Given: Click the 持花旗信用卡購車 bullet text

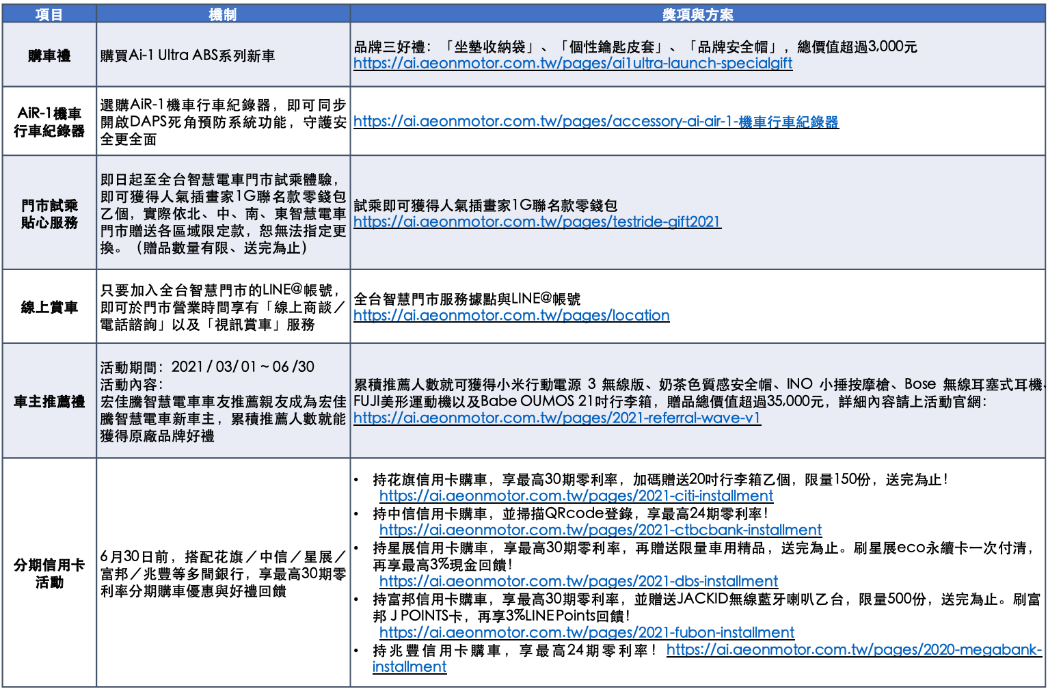Looking at the screenshot, I should (x=660, y=480).
